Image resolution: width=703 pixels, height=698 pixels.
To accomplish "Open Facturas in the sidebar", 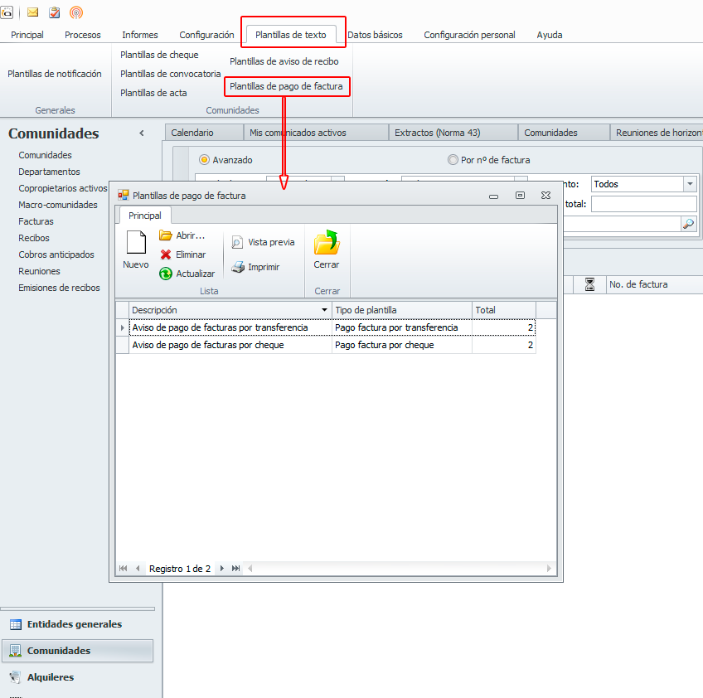I will pyautogui.click(x=36, y=221).
